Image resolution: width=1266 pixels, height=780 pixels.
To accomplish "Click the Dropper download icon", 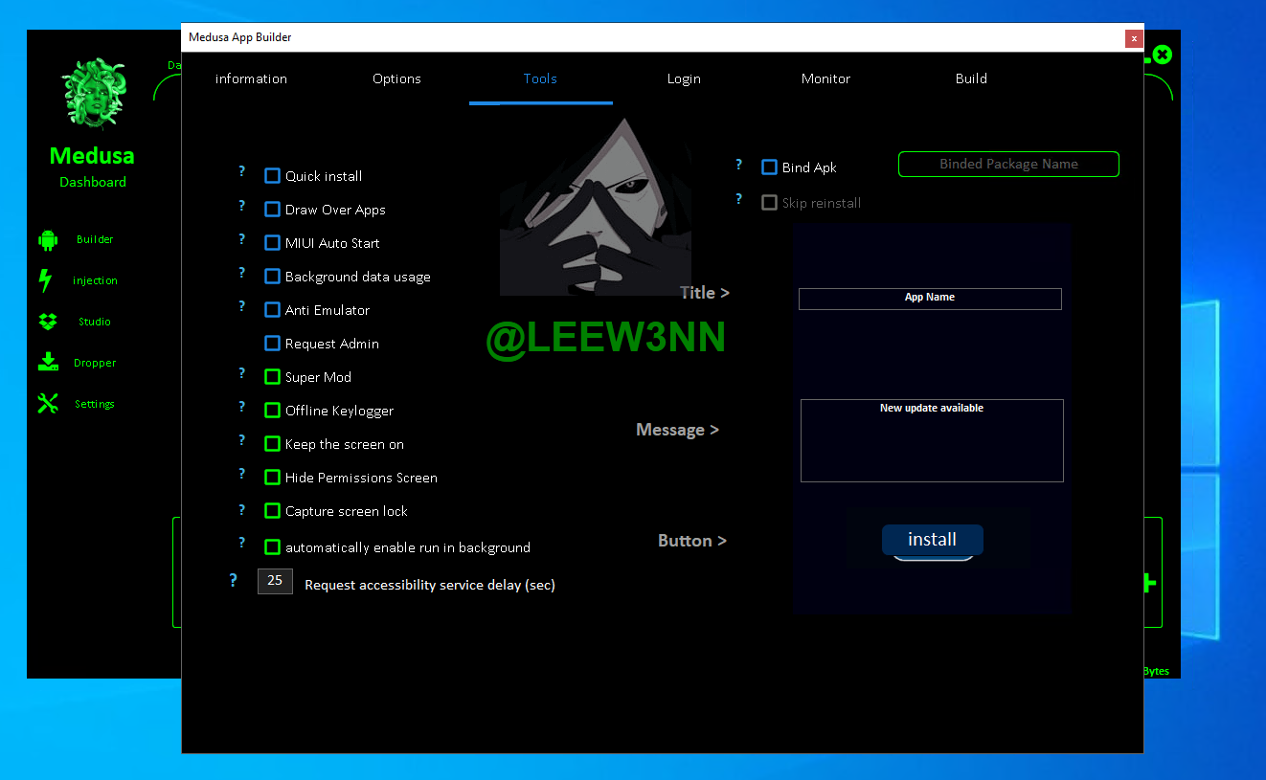I will (48, 363).
